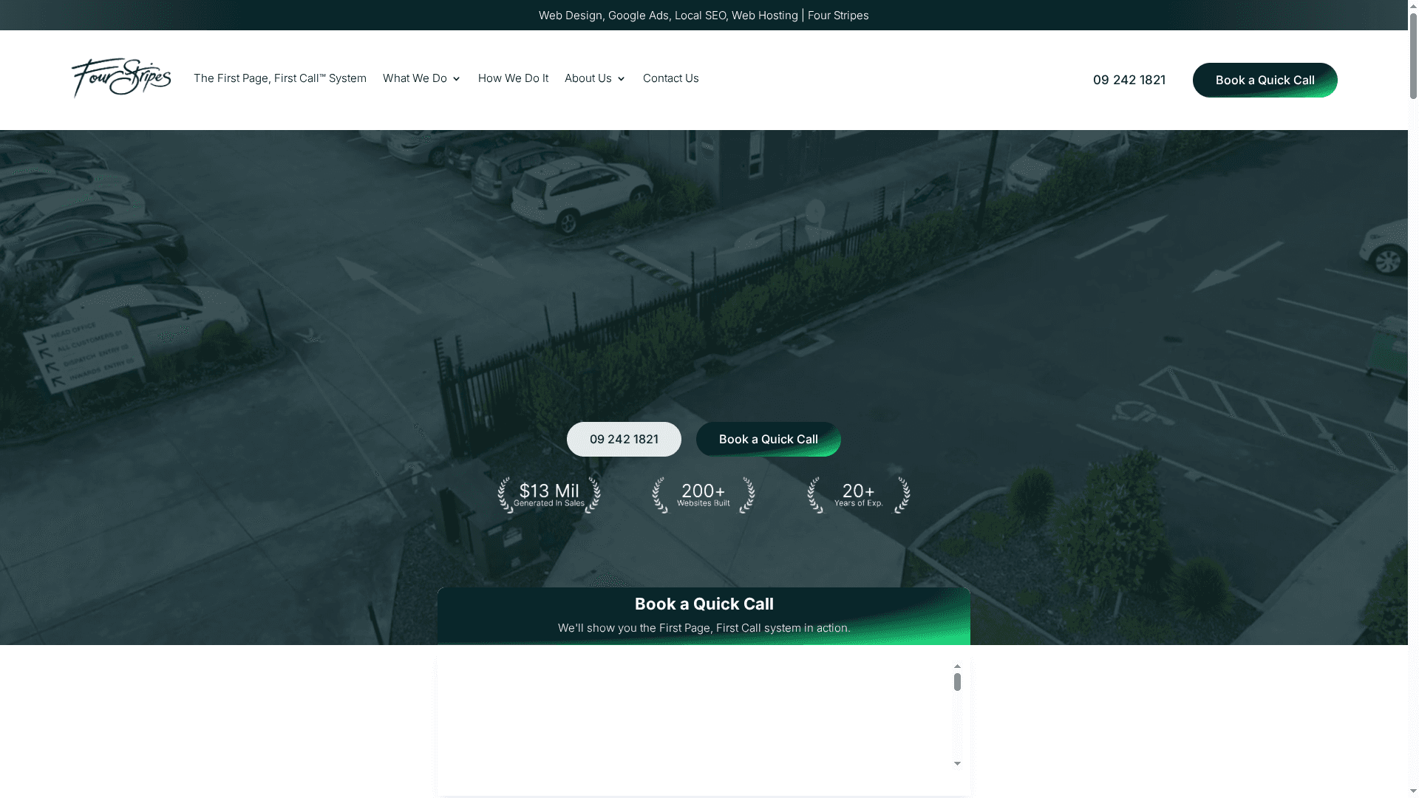
Task: Click the booking form scrollbar thumb
Action: pos(957,682)
